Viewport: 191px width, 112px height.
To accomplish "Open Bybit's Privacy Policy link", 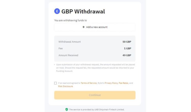I will [111, 83].
